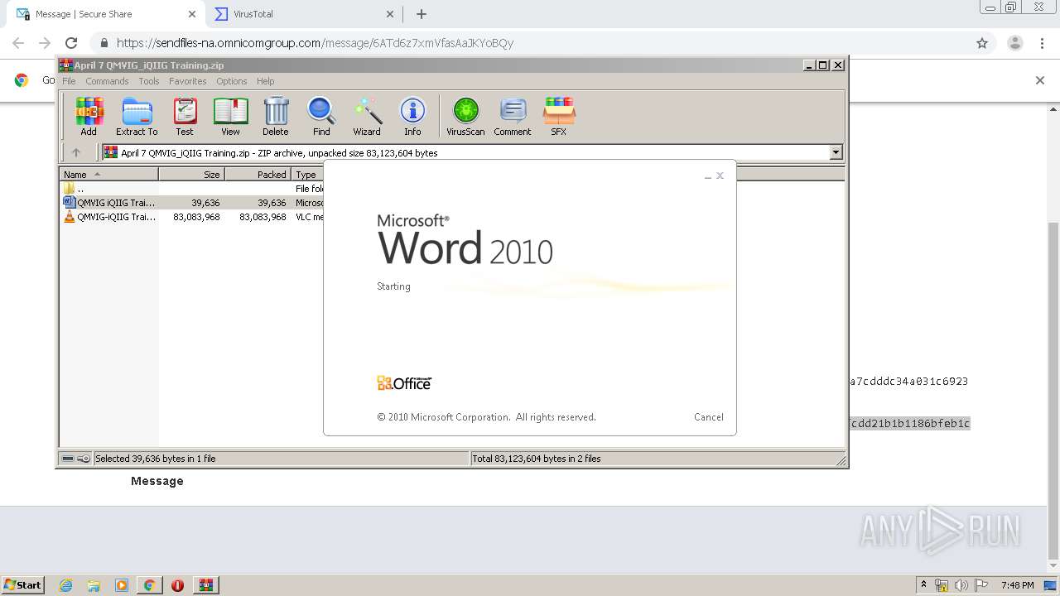
Task: Switch to WinRAR on the taskbar
Action: click(205, 585)
